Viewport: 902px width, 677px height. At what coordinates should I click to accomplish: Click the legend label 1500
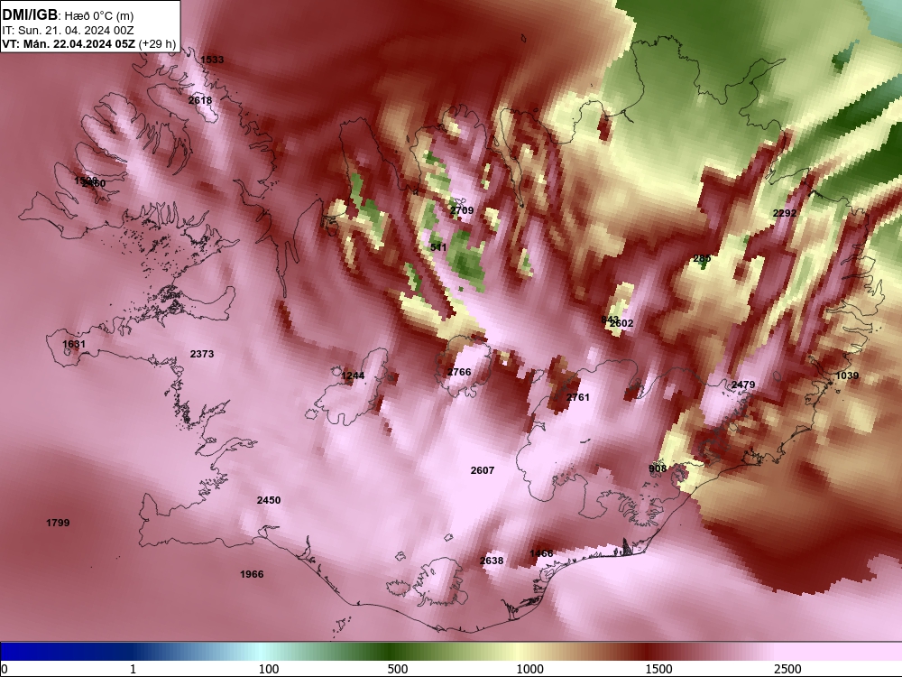[658, 669]
